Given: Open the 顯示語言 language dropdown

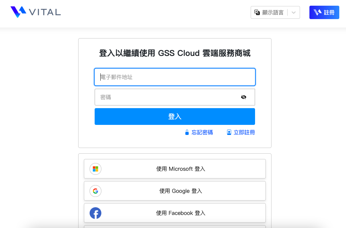Looking at the screenshot, I should [x=273, y=12].
